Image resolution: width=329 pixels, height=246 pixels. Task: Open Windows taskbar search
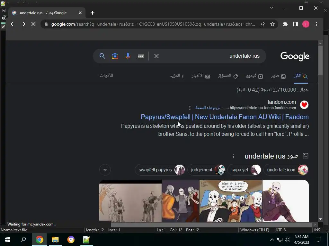click(x=23, y=240)
